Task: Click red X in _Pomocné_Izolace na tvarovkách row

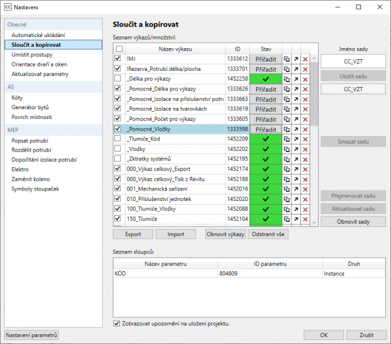Action: (305, 109)
